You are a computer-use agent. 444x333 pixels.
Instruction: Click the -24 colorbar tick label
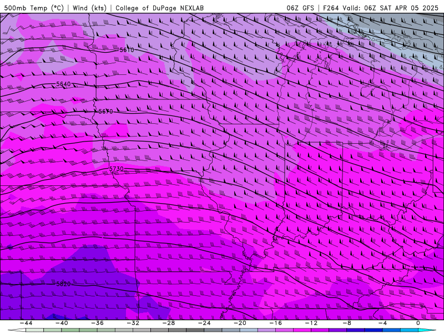(x=204, y=323)
